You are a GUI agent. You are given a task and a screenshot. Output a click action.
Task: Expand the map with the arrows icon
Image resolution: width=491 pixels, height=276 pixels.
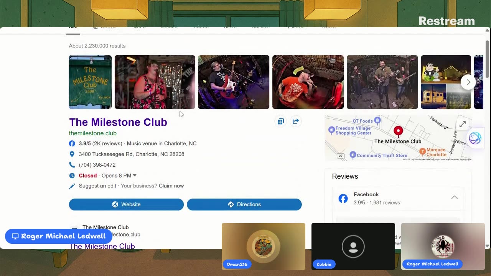[x=463, y=124]
